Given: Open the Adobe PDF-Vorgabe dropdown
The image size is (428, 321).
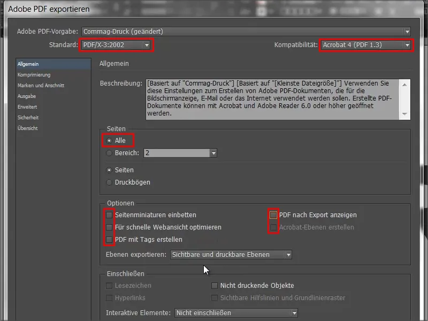Looking at the screenshot, I should click(246, 32).
